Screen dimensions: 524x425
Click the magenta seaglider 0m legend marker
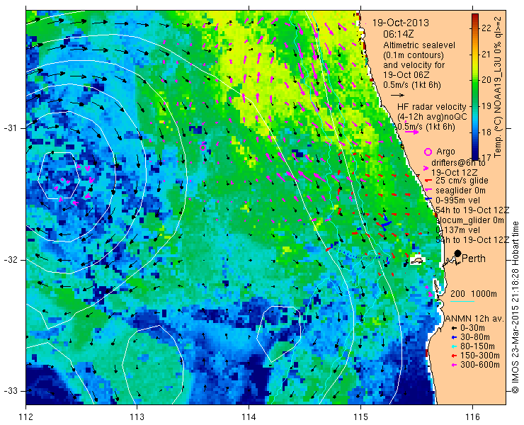pos(428,191)
